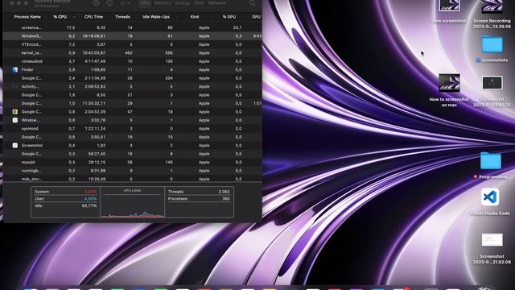
Task: Open the more actions dropdown in toolbar
Action: pos(126,3)
